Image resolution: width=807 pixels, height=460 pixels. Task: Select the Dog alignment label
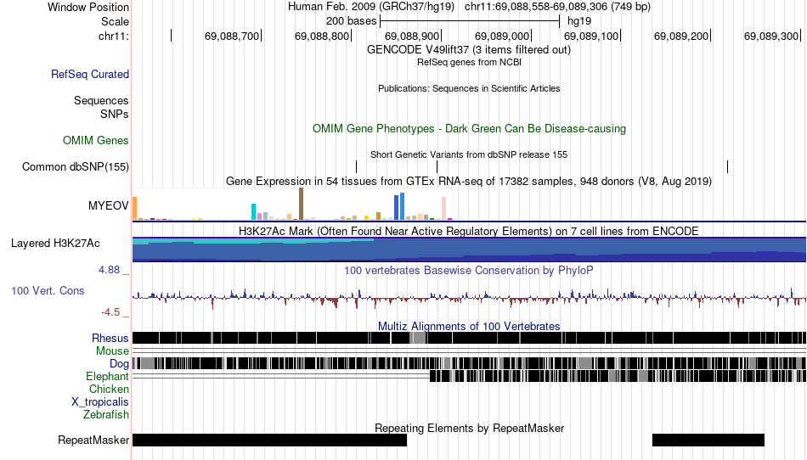[119, 364]
